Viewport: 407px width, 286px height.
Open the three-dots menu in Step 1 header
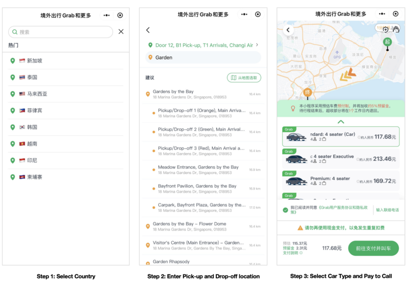click(x=106, y=15)
